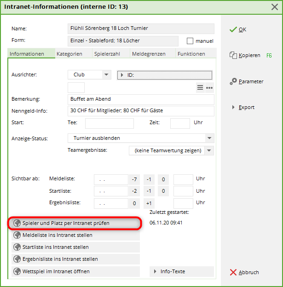Close the Intranet-Informationen dialog
This screenshot has height=287, width=283.
click(x=275, y=7)
